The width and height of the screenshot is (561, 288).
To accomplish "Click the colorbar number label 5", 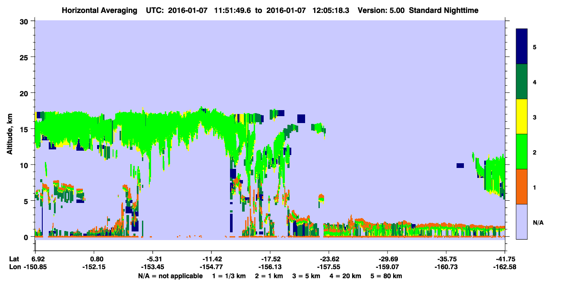I will 535,47.
